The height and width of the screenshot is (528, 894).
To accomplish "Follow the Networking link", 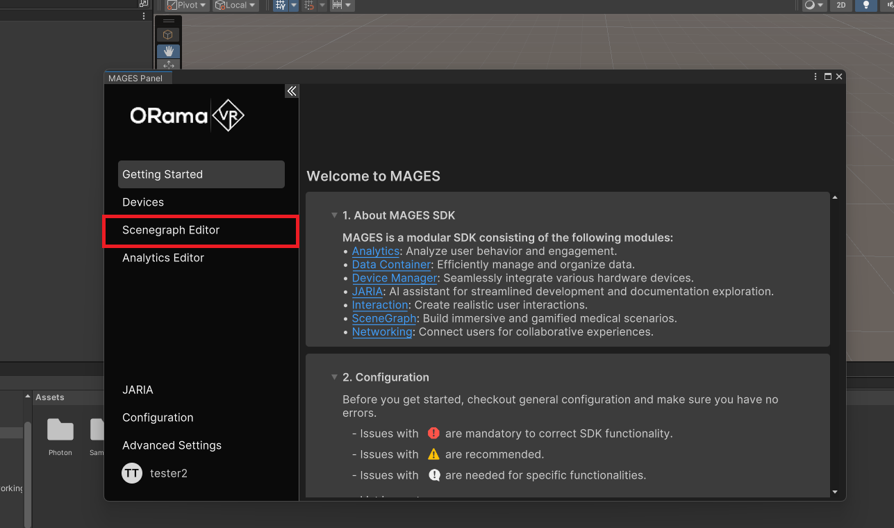I will [x=382, y=332].
